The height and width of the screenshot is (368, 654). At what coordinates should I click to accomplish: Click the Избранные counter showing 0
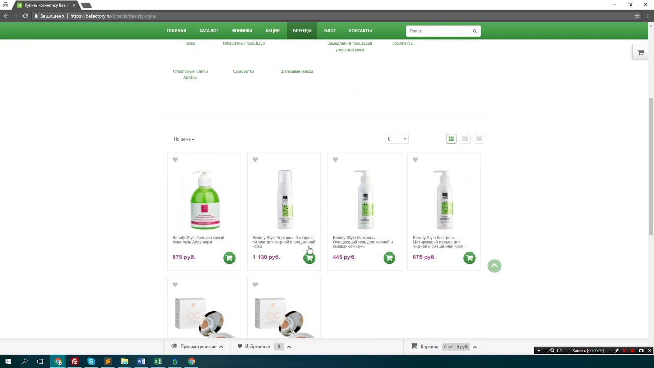278,347
